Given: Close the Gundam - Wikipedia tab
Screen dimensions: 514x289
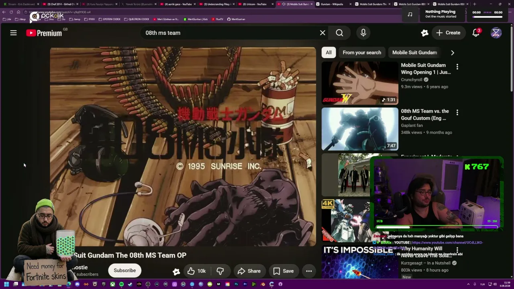Looking at the screenshot, I should [x=350, y=4].
